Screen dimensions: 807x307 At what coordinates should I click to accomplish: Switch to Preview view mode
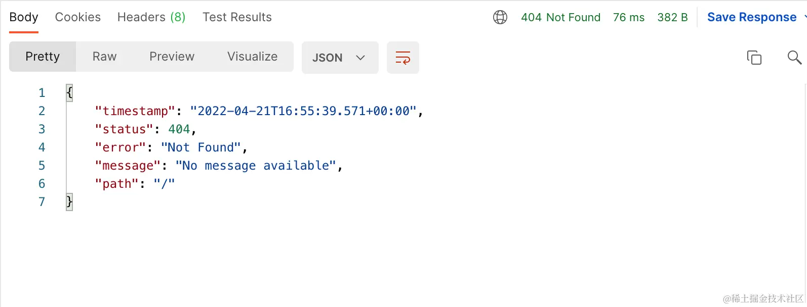(x=172, y=57)
